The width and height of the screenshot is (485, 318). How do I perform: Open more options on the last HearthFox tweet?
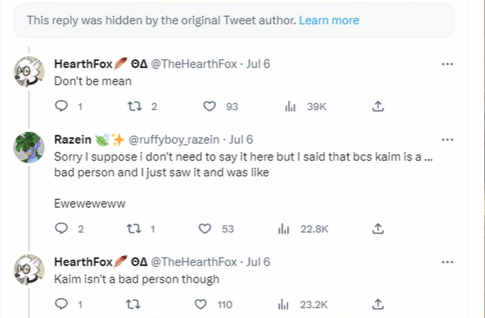(x=448, y=262)
